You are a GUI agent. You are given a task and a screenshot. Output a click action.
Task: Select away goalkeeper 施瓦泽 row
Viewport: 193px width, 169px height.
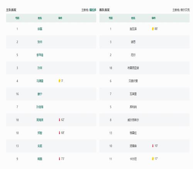click(144, 29)
